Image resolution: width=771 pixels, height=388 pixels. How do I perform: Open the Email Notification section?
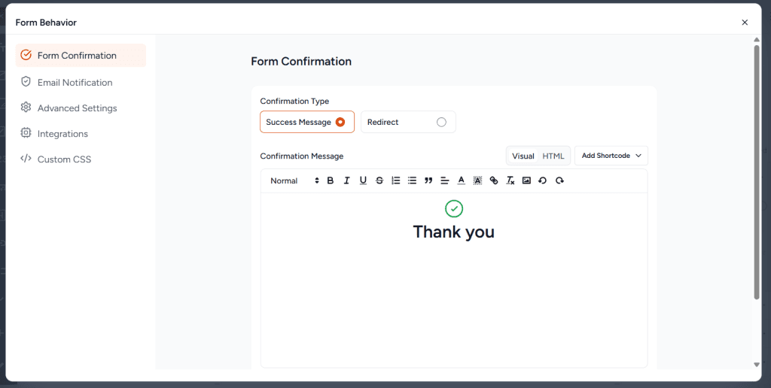click(75, 83)
